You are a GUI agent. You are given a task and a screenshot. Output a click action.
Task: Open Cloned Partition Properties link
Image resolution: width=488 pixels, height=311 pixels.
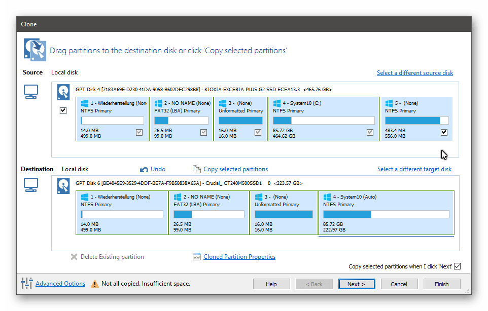tap(239, 257)
